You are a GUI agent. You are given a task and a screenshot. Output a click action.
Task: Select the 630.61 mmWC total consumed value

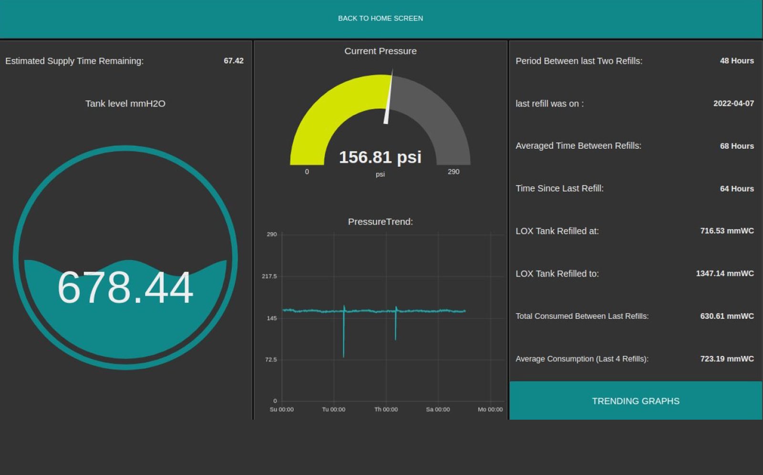pos(727,316)
